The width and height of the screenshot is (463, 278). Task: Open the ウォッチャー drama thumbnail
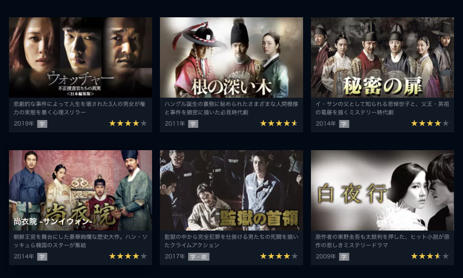81,57
